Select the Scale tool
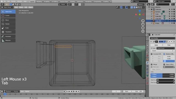 (x=8, y=28)
